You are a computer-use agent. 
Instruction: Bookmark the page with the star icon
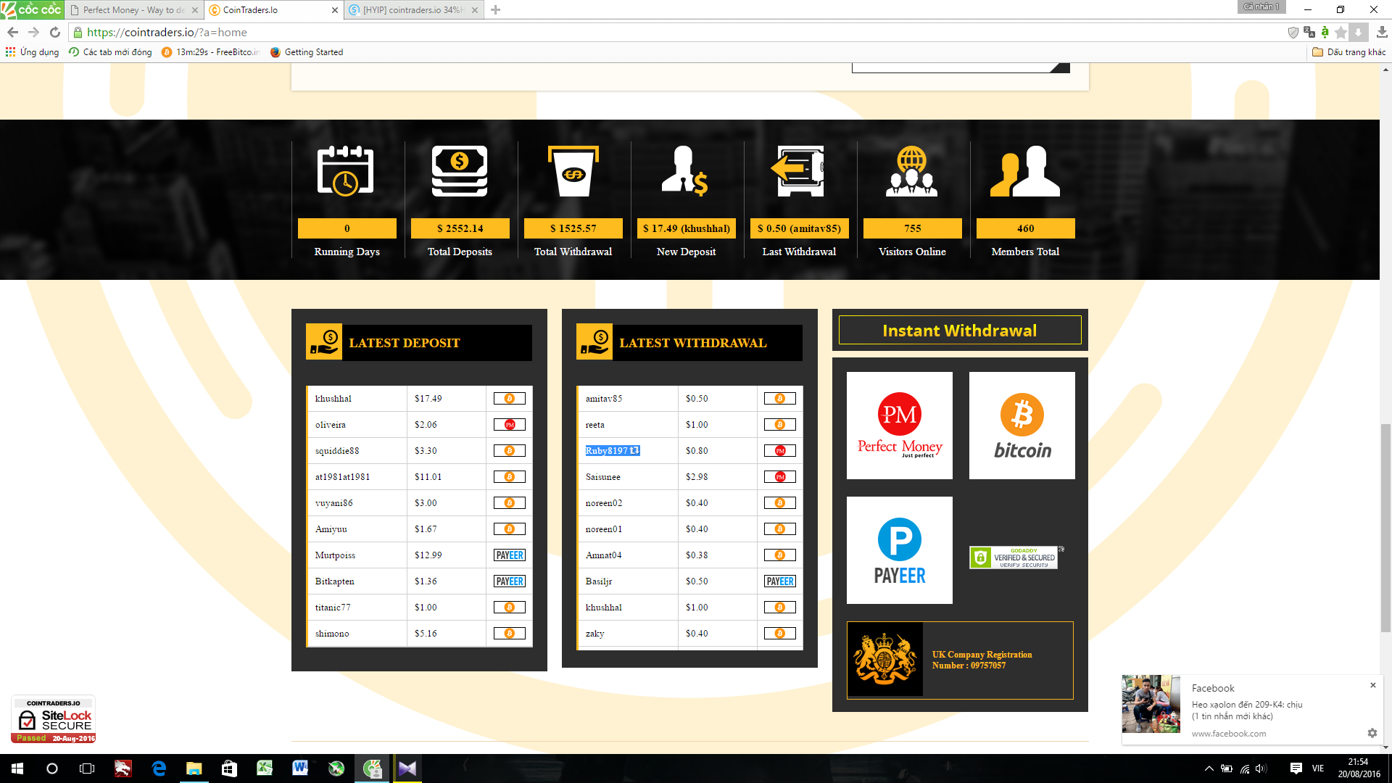click(1341, 33)
